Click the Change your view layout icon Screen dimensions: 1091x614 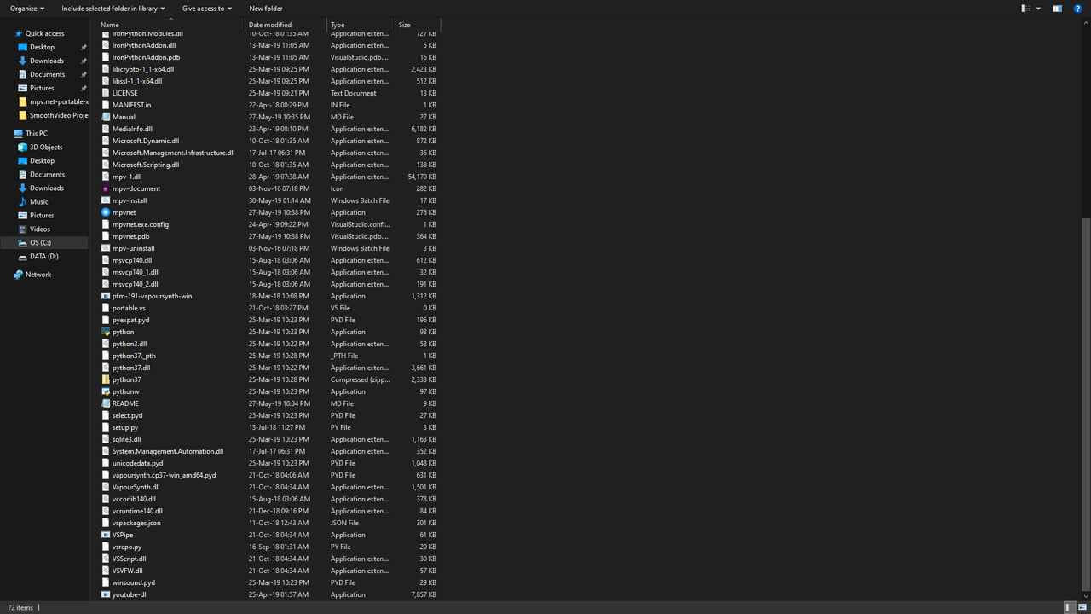[1026, 9]
